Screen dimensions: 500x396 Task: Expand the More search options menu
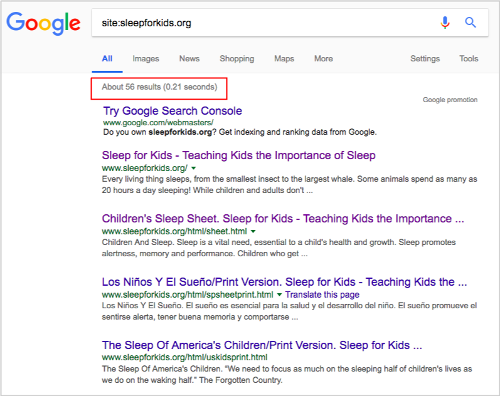[x=324, y=59]
